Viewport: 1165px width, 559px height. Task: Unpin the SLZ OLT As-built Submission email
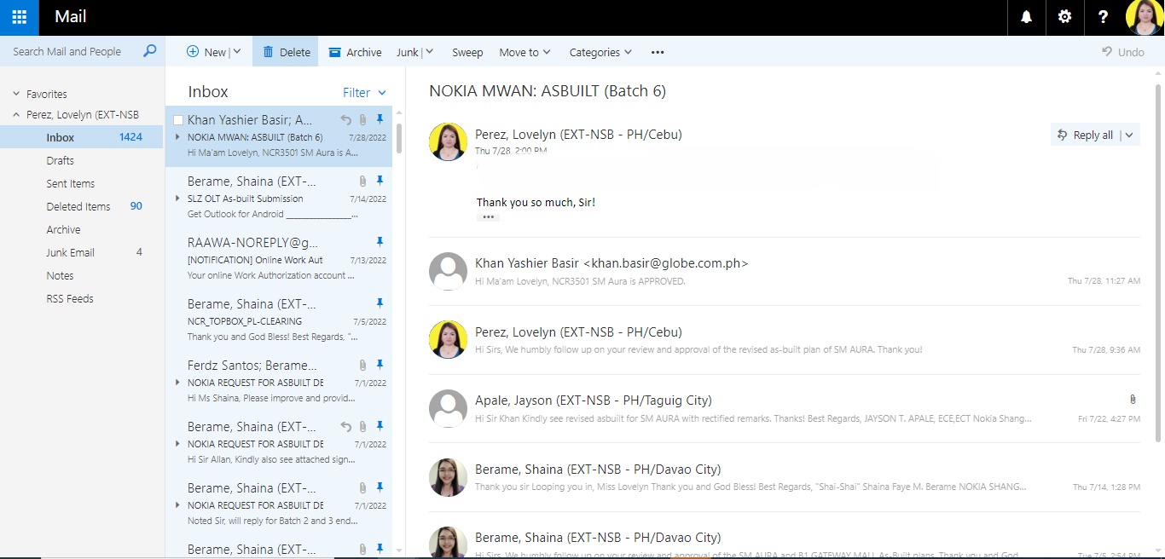click(380, 181)
